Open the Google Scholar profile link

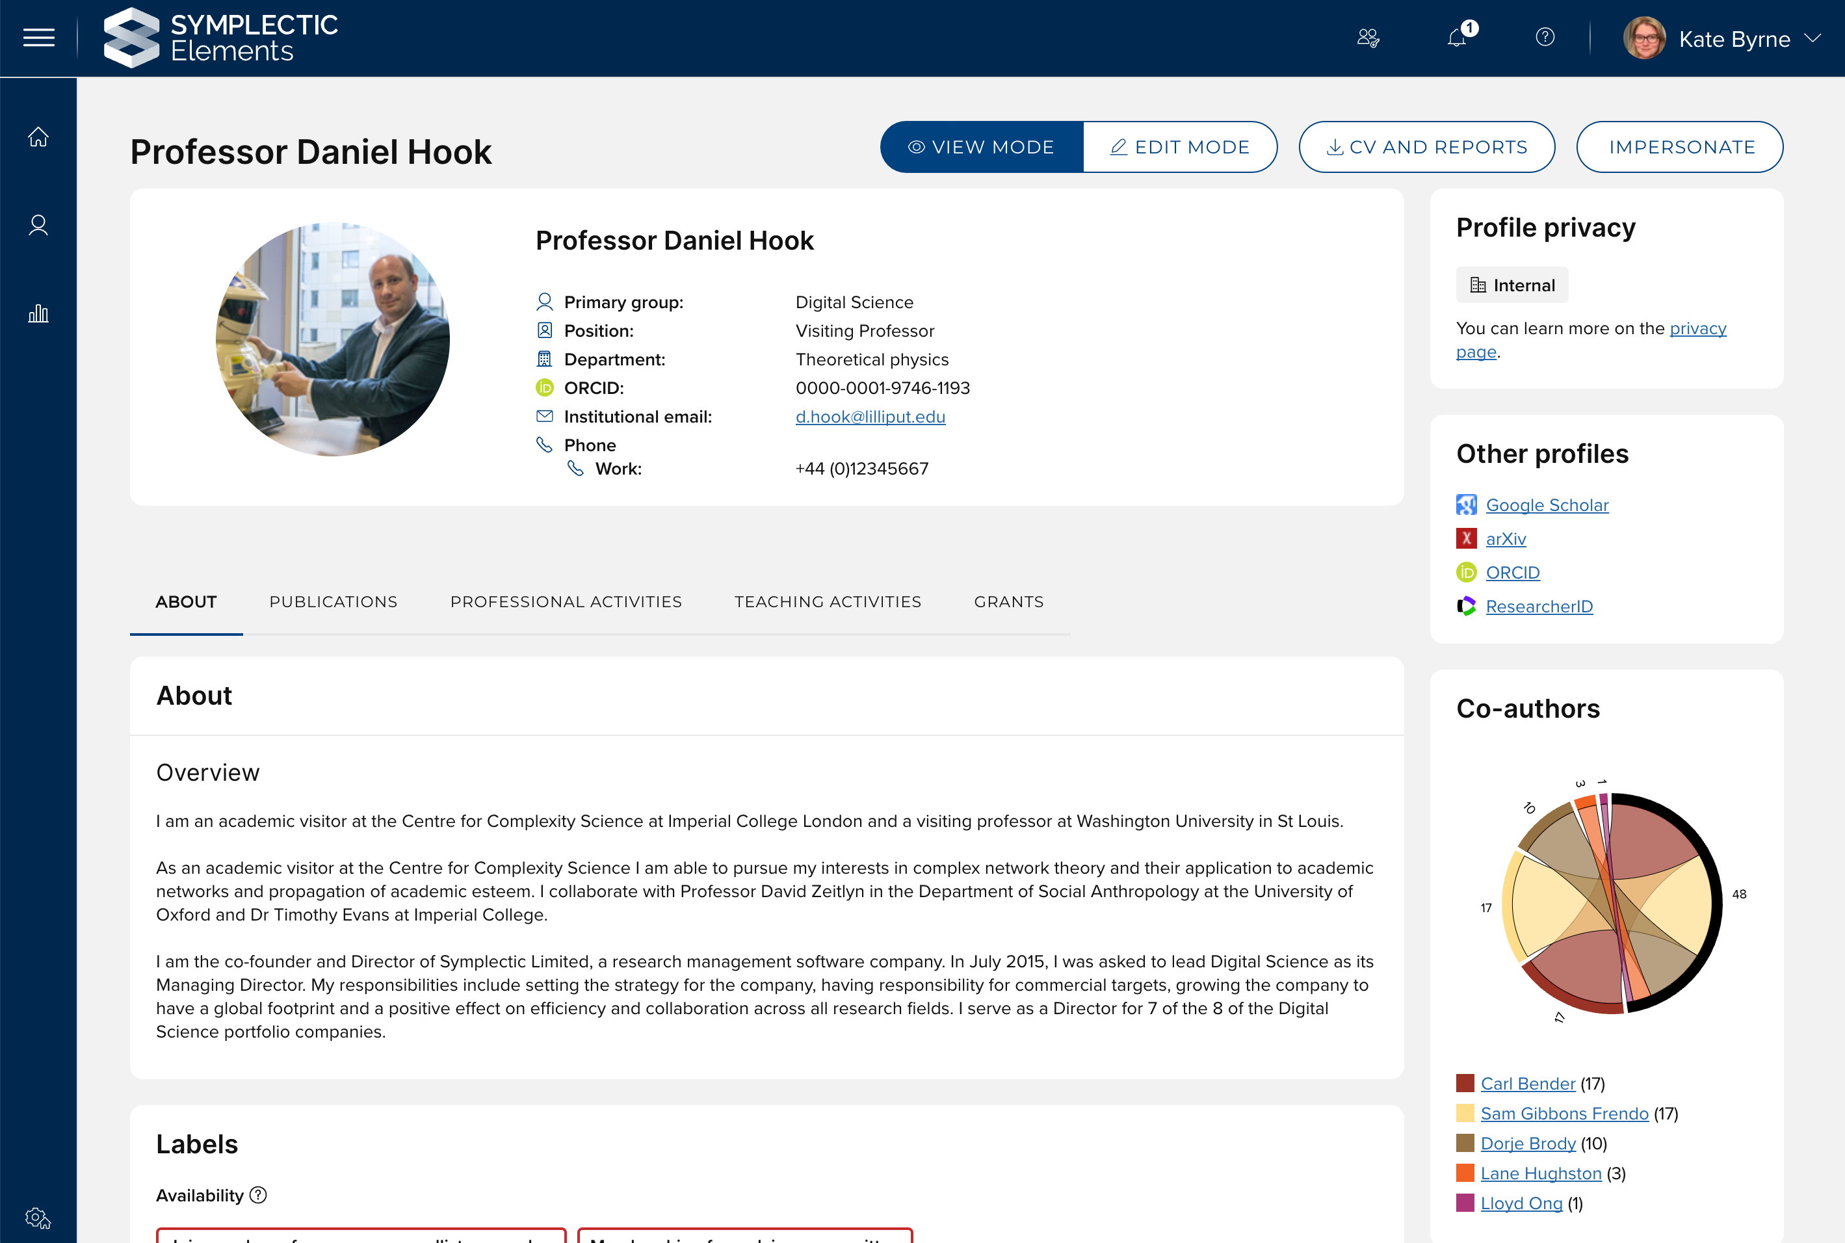coord(1546,505)
